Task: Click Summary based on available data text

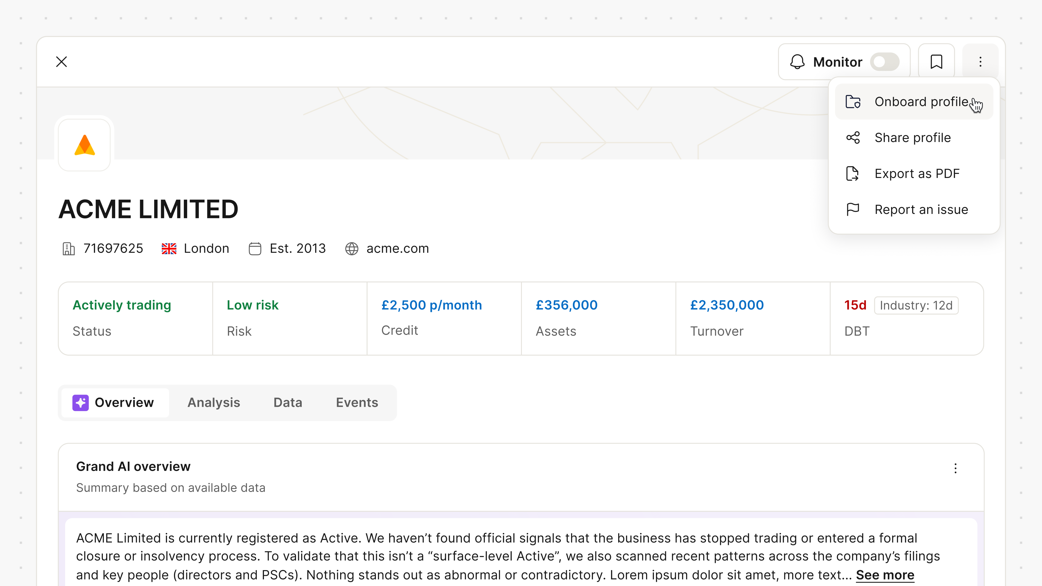Action: click(x=171, y=488)
